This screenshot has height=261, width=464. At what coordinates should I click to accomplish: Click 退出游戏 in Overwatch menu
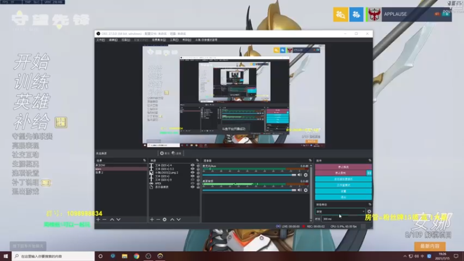click(x=26, y=192)
